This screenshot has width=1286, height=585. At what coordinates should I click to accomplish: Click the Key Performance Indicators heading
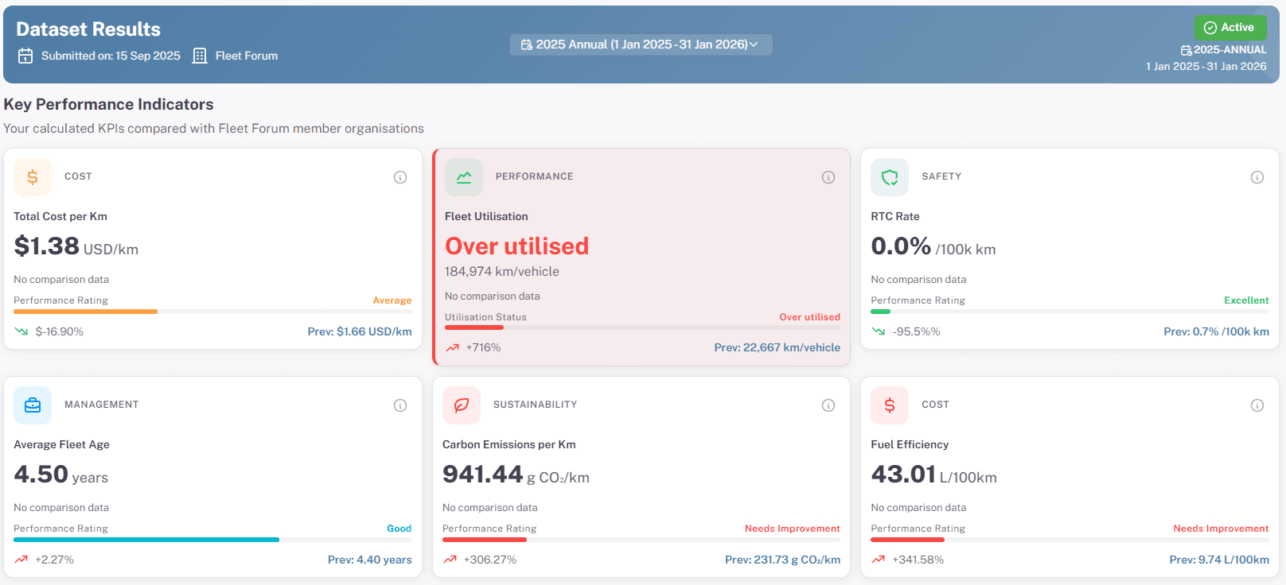click(108, 104)
